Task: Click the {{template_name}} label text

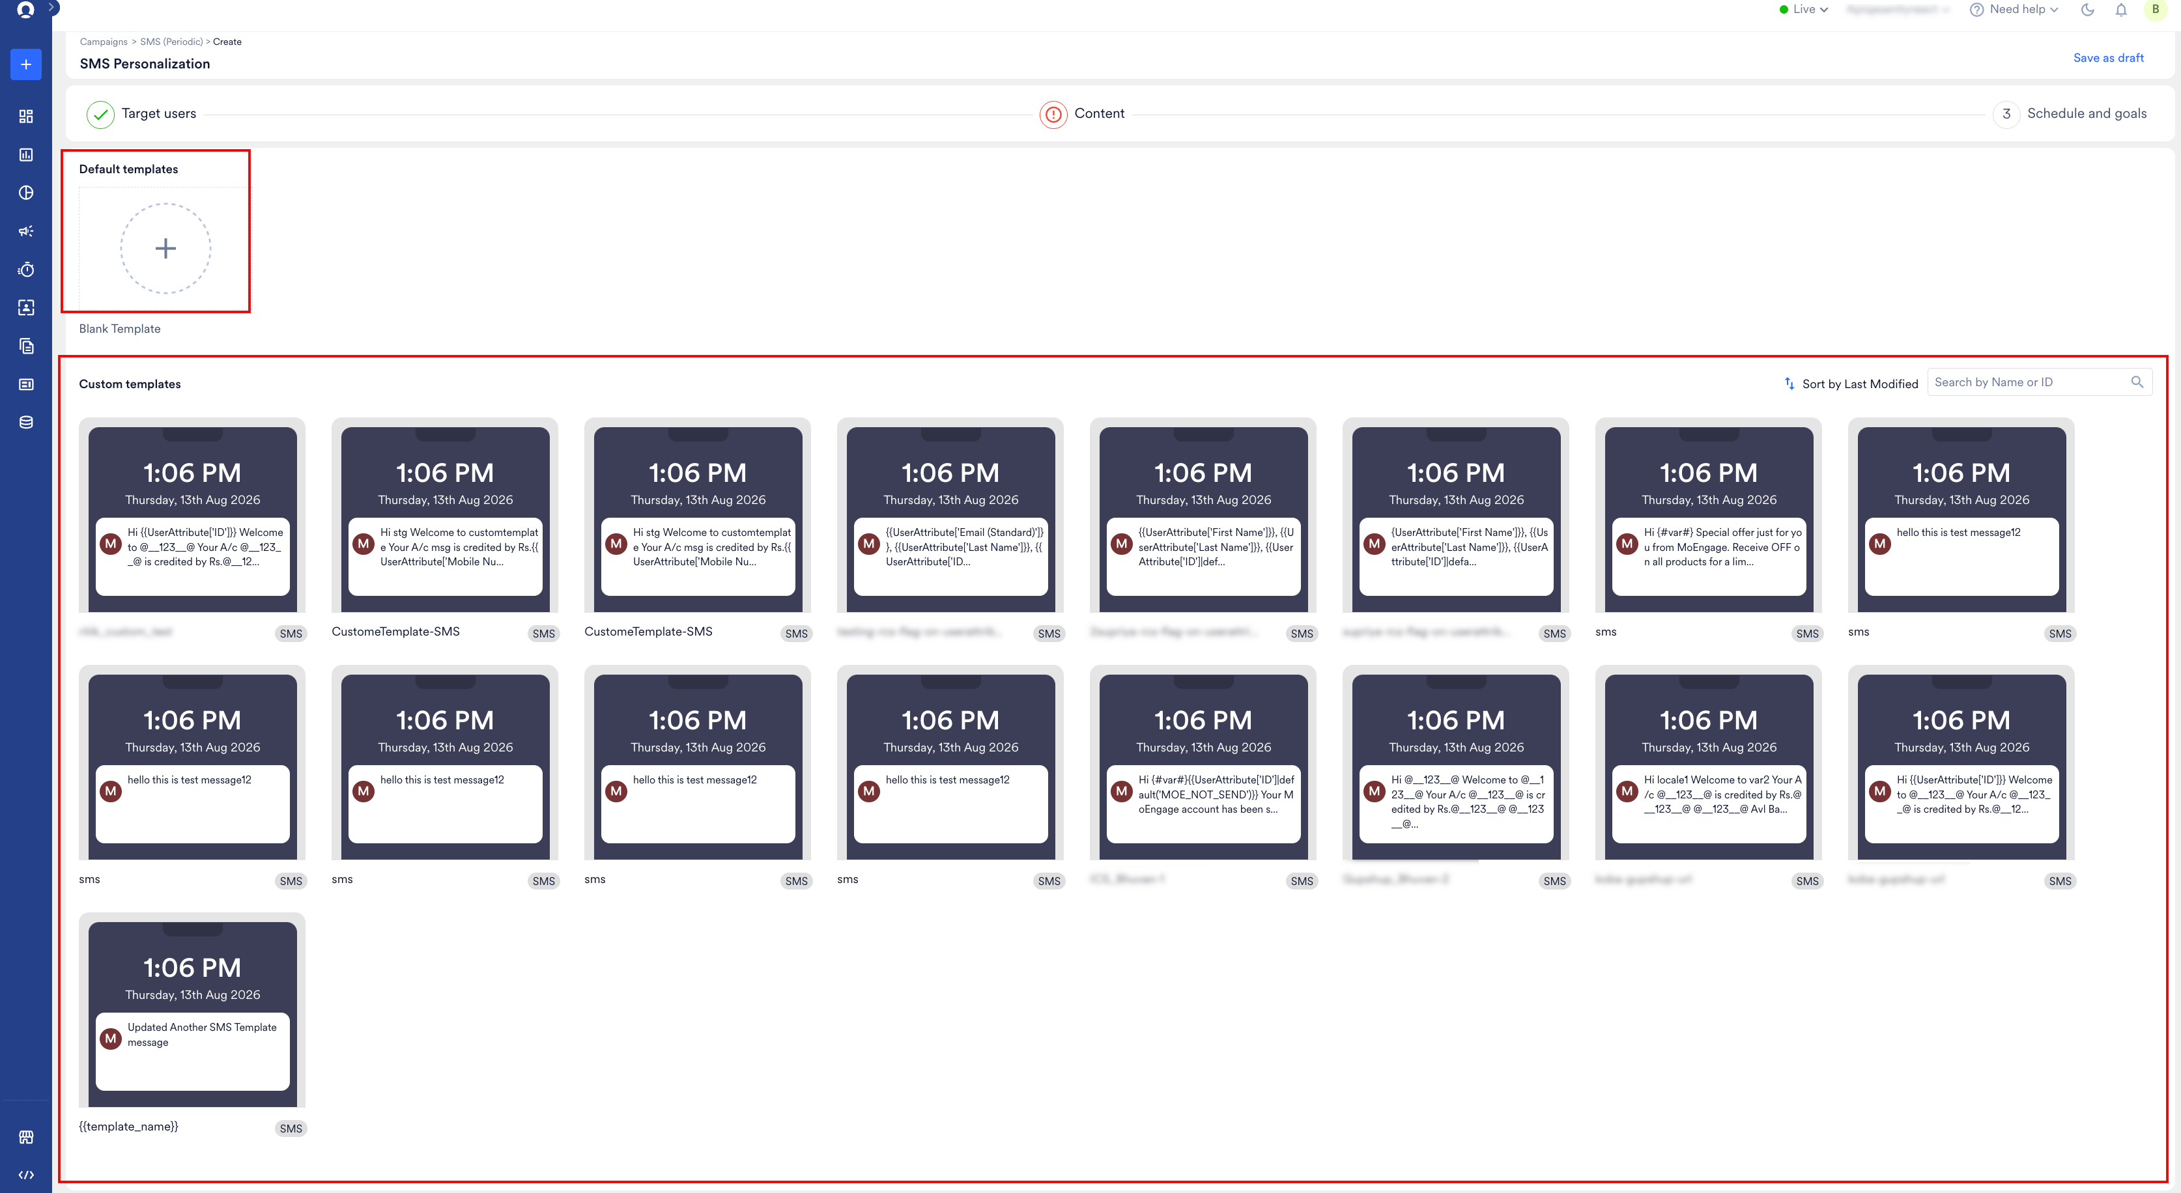Action: click(129, 1126)
